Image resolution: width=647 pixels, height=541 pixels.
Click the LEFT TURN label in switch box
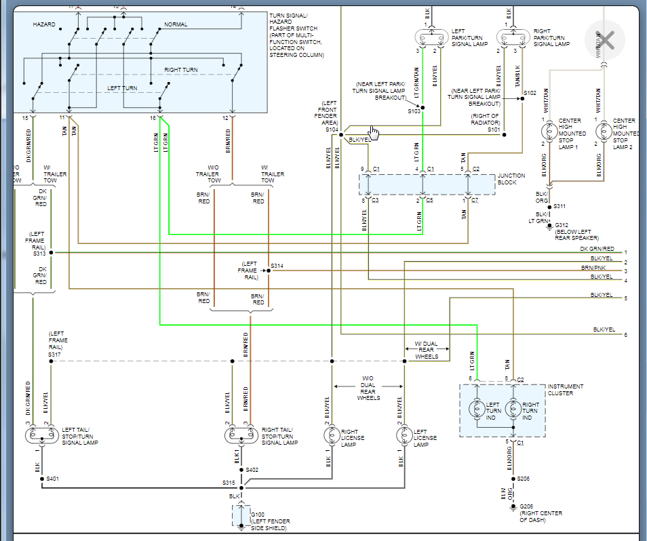point(122,88)
